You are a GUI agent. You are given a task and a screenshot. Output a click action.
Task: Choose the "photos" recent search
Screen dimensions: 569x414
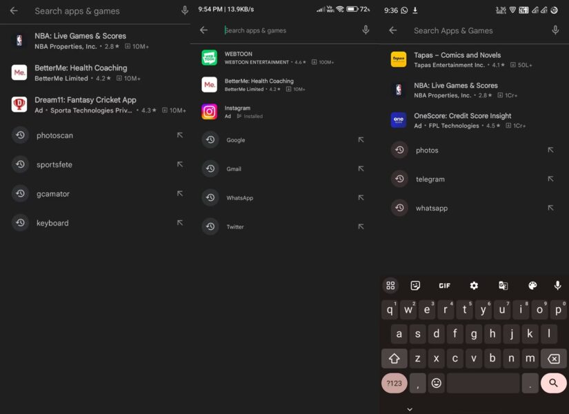[474, 150]
